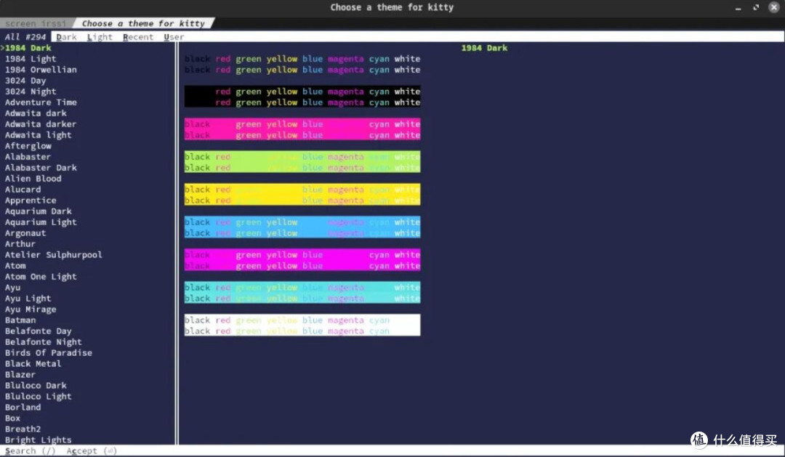Viewport: 785px width, 457px height.
Task: Choose the Alabaster Dark theme
Action: [41, 168]
